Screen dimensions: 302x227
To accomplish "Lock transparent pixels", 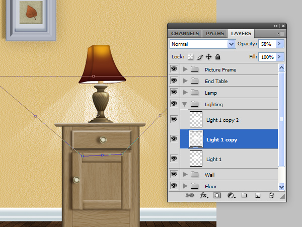I will click(190, 57).
